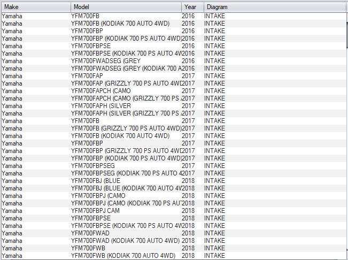
Task: Choose 2016 YFM700FBP (KODIAK 700 PS AUTO 4WD)
Action: pos(174,39)
